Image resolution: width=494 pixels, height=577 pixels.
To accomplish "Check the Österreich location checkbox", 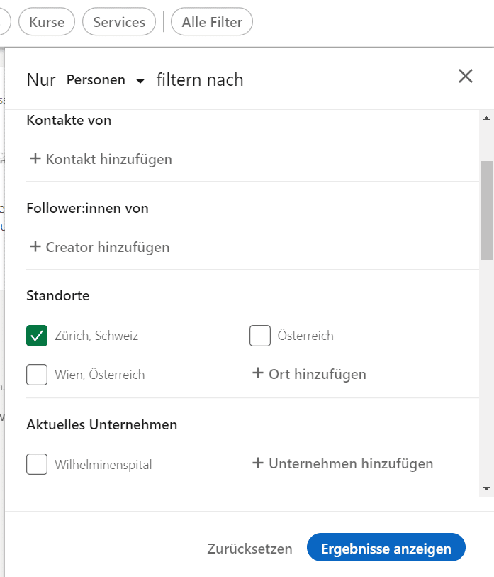I will [x=260, y=336].
